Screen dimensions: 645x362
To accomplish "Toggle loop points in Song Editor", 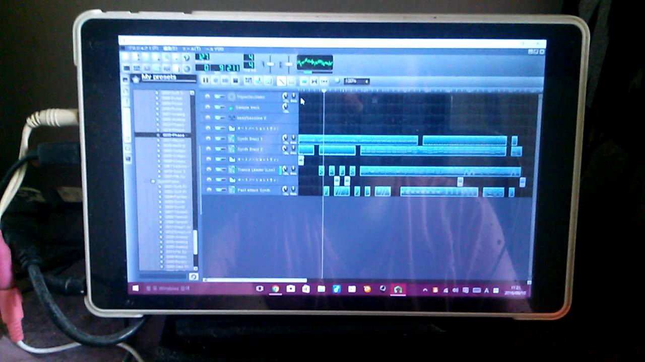I will pos(314,80).
